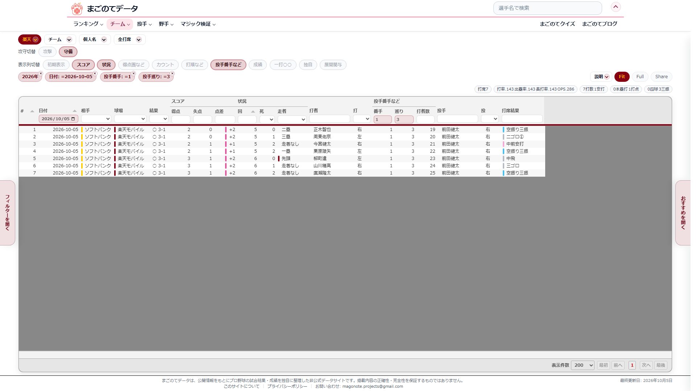Viewport: 696px width, 391px height.
Task: Remove the 投手番手 =1 filter chip
Action: tap(133, 73)
